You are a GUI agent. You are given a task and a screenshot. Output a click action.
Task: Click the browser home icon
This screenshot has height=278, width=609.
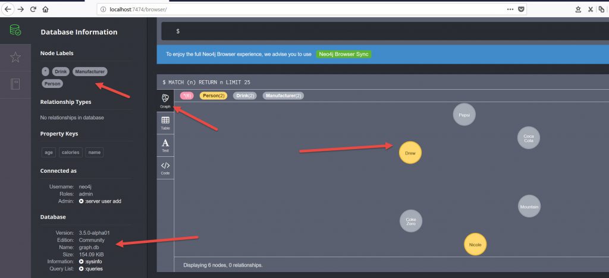coord(46,9)
